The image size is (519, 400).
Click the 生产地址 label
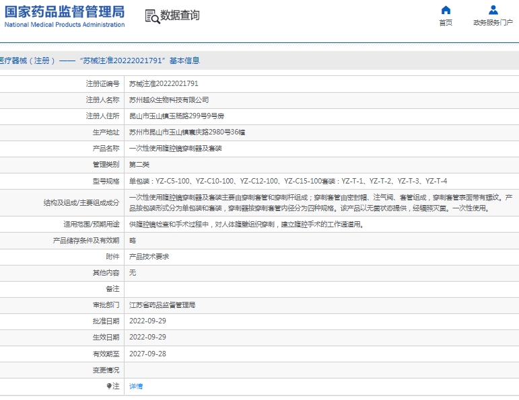point(106,132)
